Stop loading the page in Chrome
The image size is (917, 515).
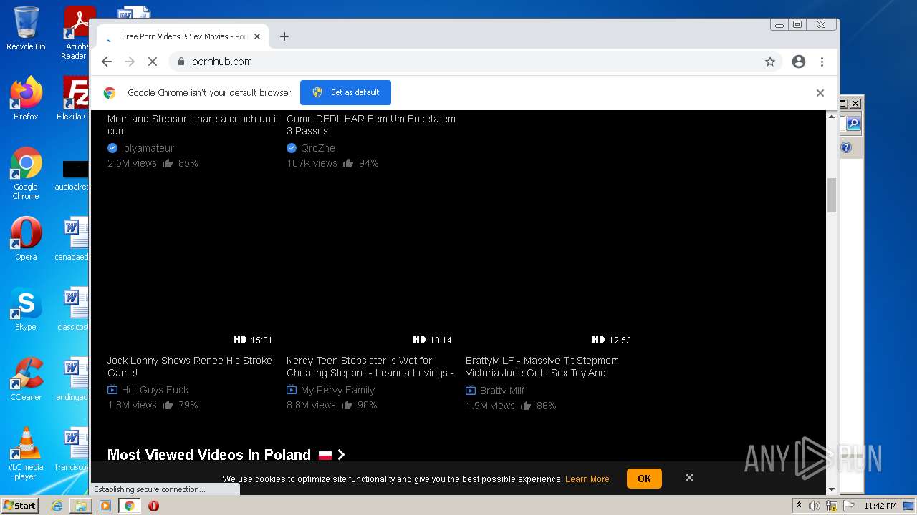[153, 62]
